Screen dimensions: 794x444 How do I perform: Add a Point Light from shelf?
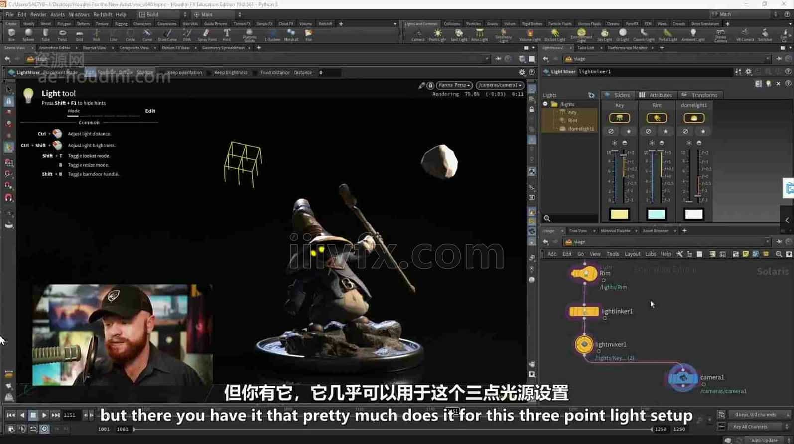437,35
